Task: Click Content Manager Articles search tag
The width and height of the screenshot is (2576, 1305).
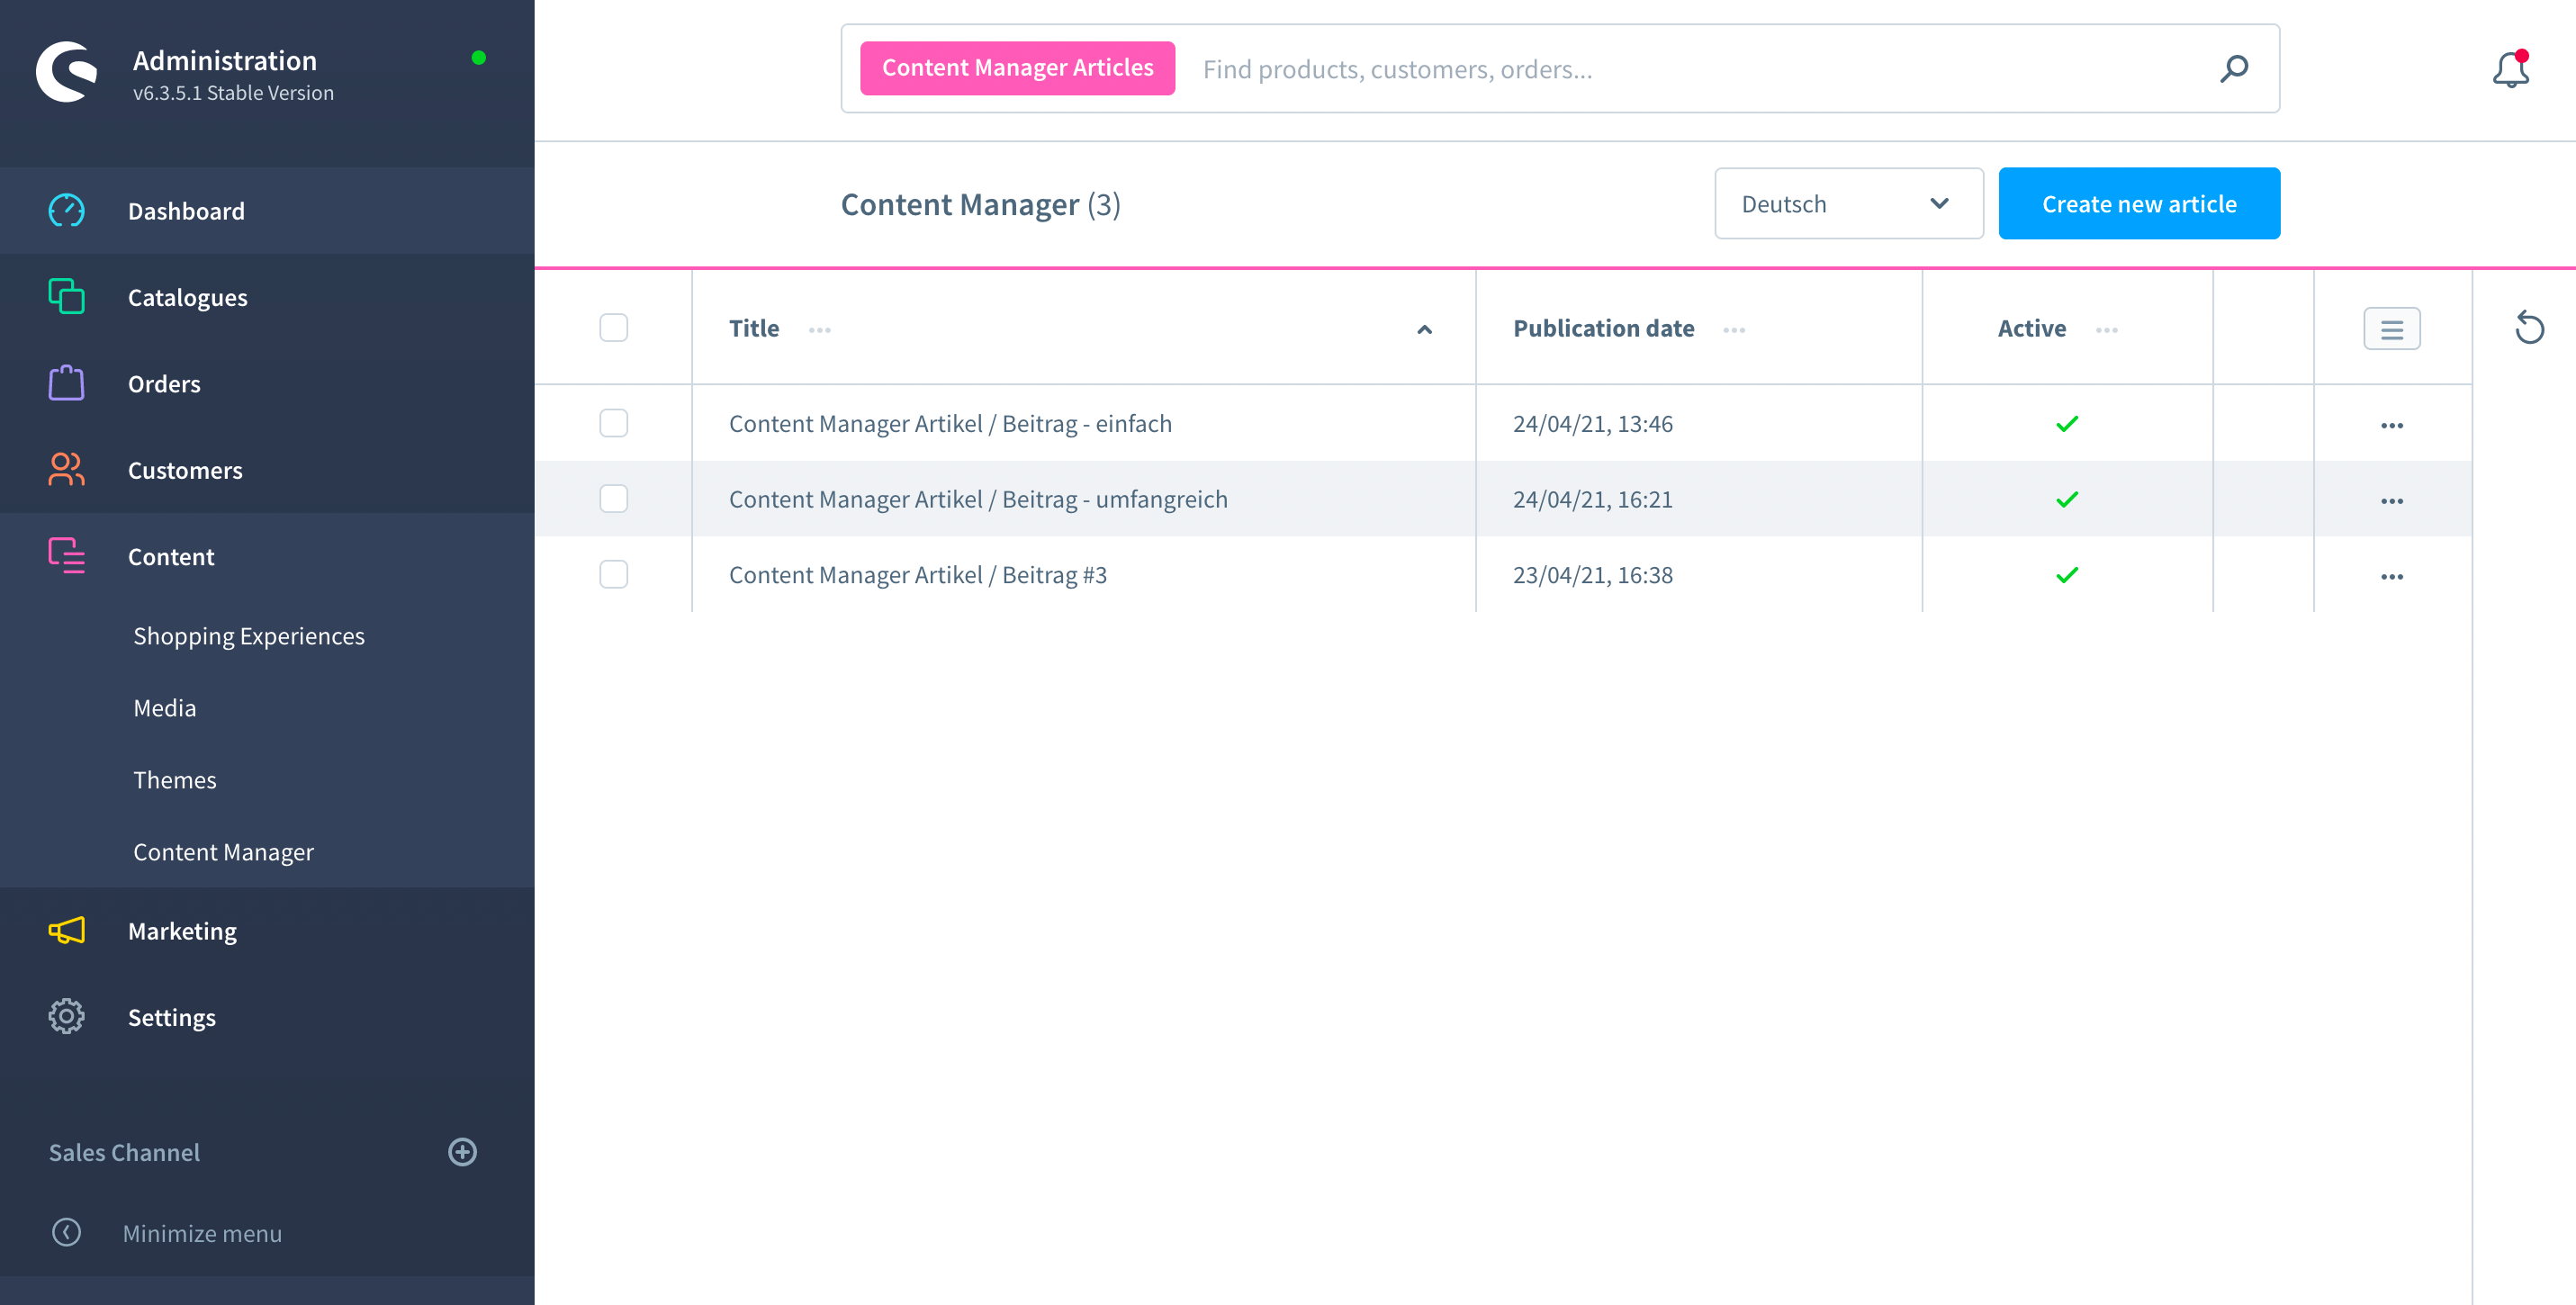Action: point(1017,68)
